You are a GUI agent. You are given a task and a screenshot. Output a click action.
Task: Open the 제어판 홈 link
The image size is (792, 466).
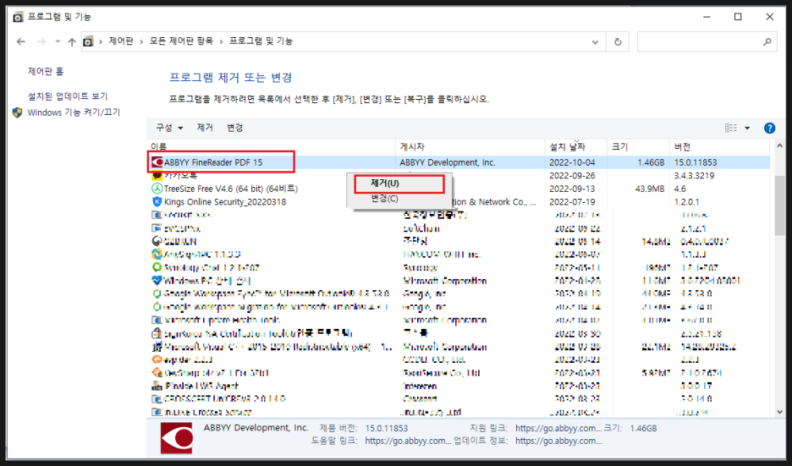point(46,72)
